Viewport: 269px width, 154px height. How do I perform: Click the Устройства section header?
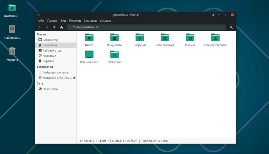(x=45, y=67)
